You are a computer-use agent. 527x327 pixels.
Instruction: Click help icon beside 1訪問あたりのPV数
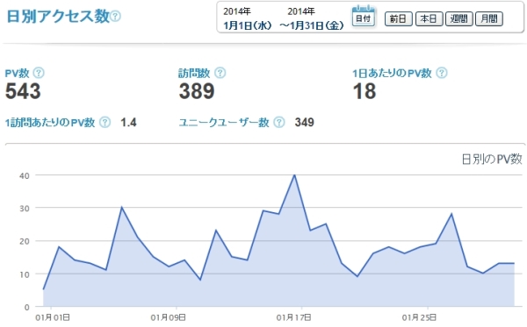105,123
